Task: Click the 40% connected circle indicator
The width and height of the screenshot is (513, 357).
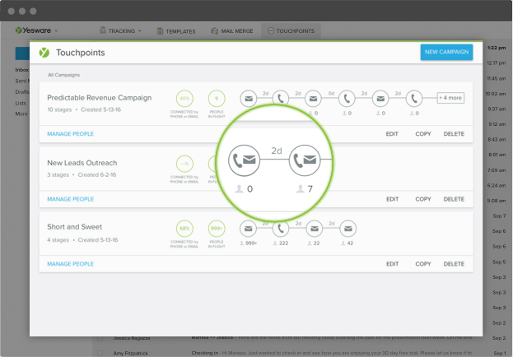Action: tap(184, 99)
